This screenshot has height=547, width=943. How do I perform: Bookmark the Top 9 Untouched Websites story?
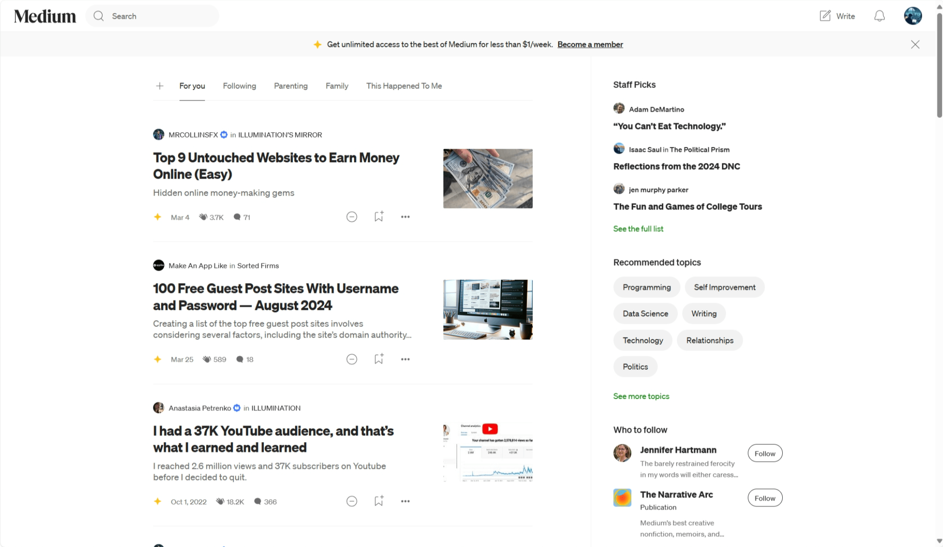click(378, 216)
